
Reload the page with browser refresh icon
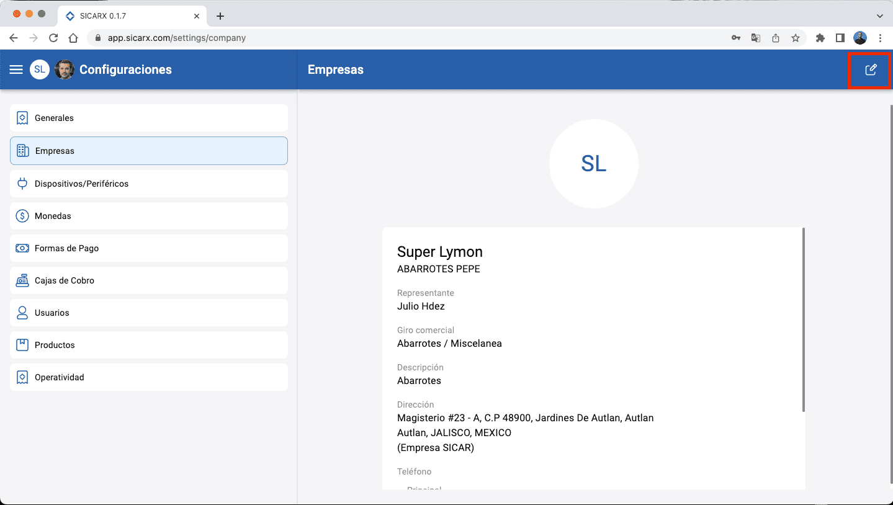(x=53, y=38)
